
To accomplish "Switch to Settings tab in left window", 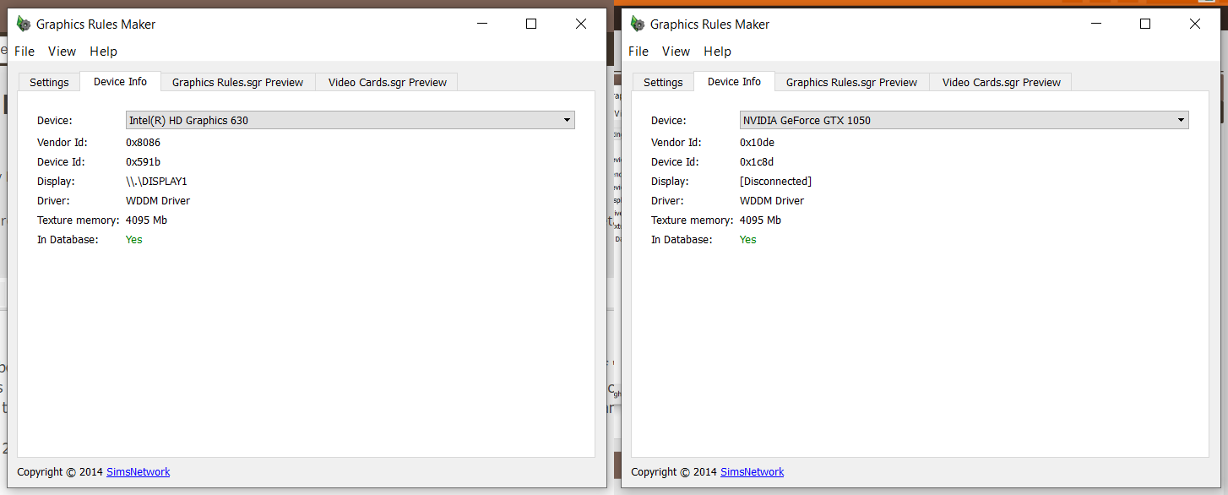I will coord(49,82).
